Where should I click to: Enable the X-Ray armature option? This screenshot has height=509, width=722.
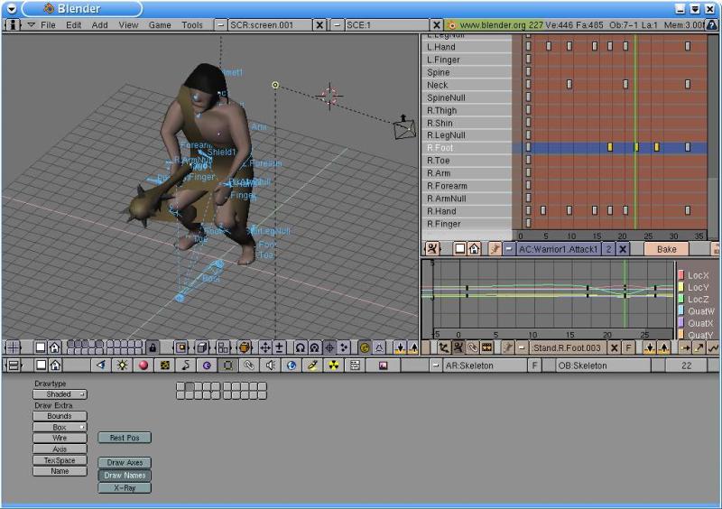[x=125, y=488]
